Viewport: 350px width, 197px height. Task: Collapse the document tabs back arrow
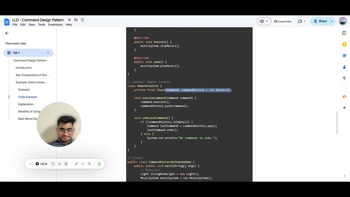pos(7,33)
